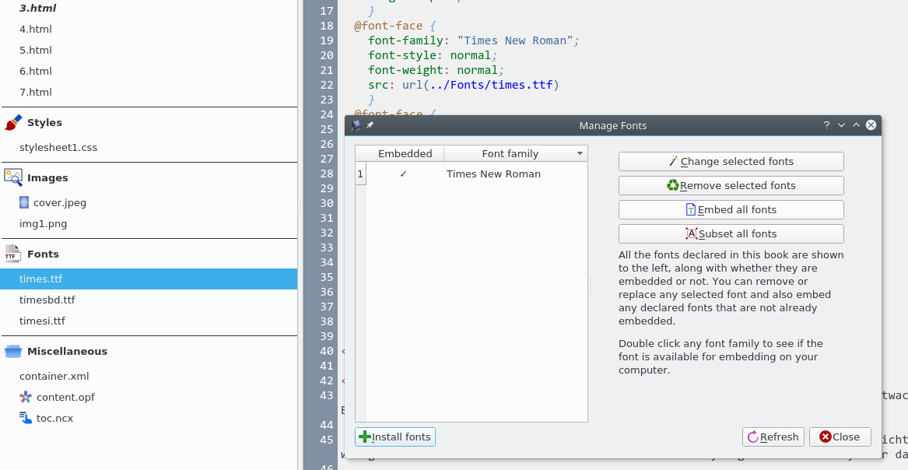Click the dialog help question mark
The height and width of the screenshot is (470, 908).
pos(826,125)
